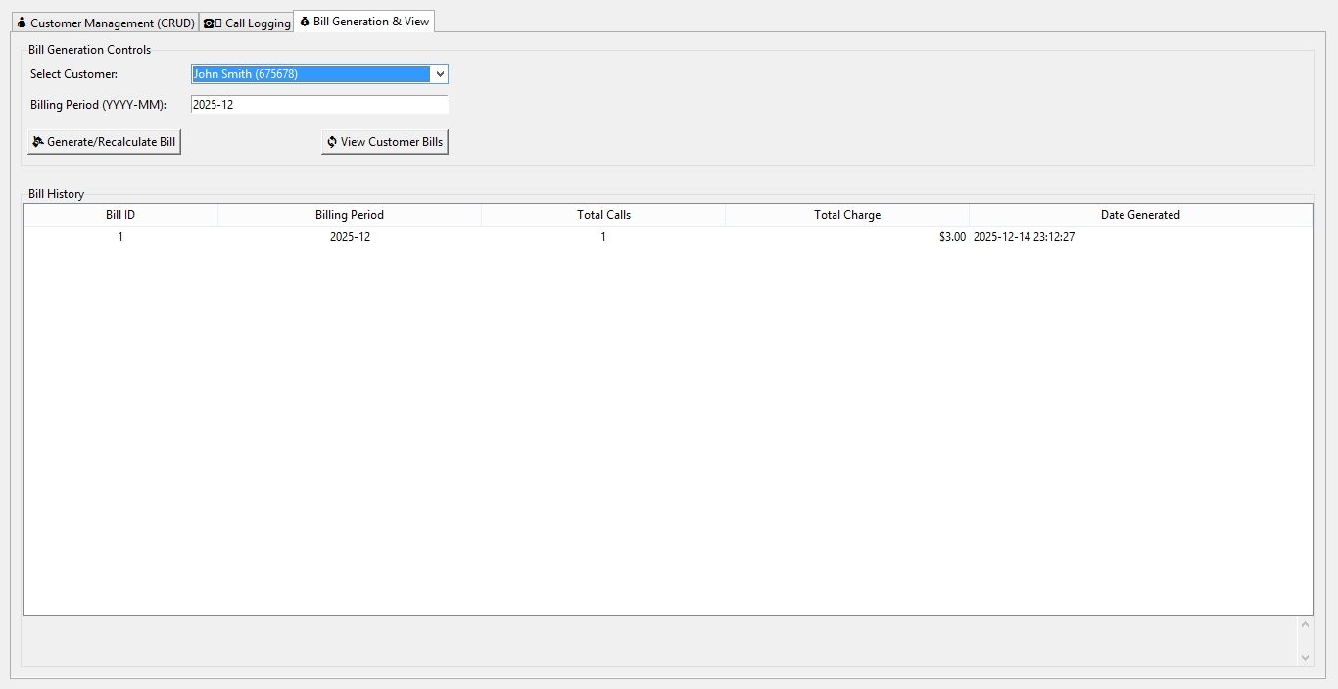This screenshot has width=1338, height=689.
Task: Click the icon on the Generate/Recalculate Bill button
Action: [x=38, y=142]
